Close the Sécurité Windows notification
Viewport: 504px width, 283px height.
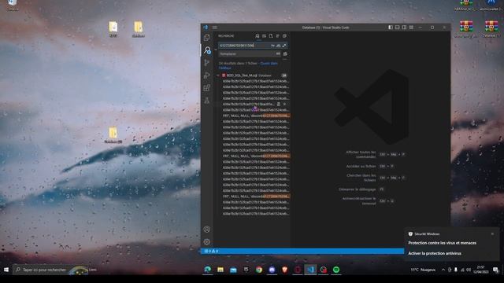click(492, 234)
